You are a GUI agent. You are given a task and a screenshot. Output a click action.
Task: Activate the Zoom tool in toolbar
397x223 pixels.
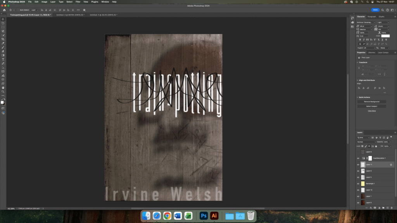click(3, 91)
